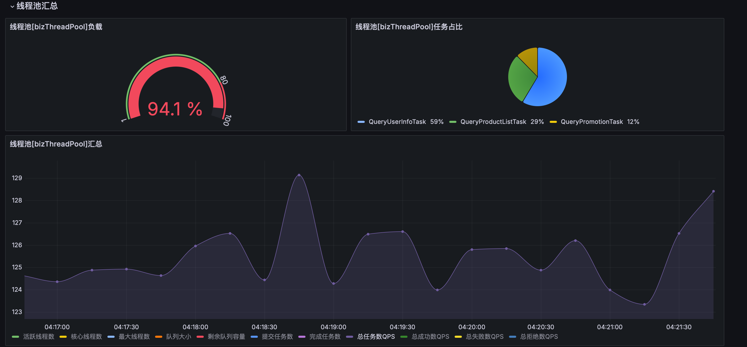Open the bizThreadPool 汇总 panel title menu
Image resolution: width=747 pixels, height=347 pixels.
pyautogui.click(x=56, y=144)
